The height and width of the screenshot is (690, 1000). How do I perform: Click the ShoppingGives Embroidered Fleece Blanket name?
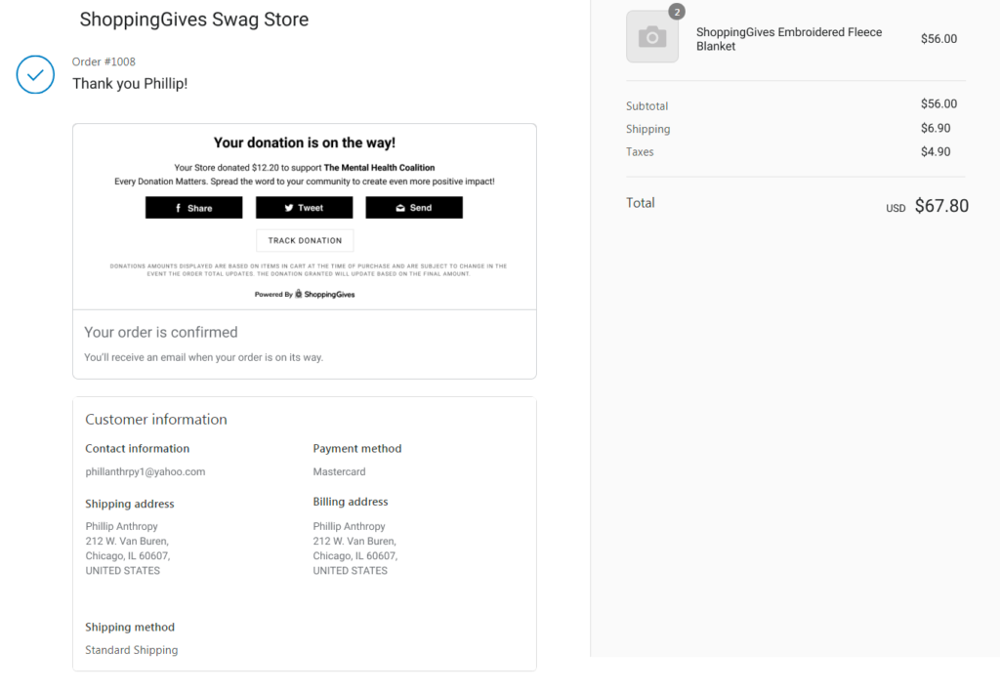pyautogui.click(x=789, y=39)
